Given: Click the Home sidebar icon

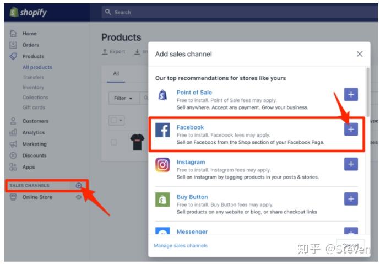Looking at the screenshot, I should tap(13, 34).
